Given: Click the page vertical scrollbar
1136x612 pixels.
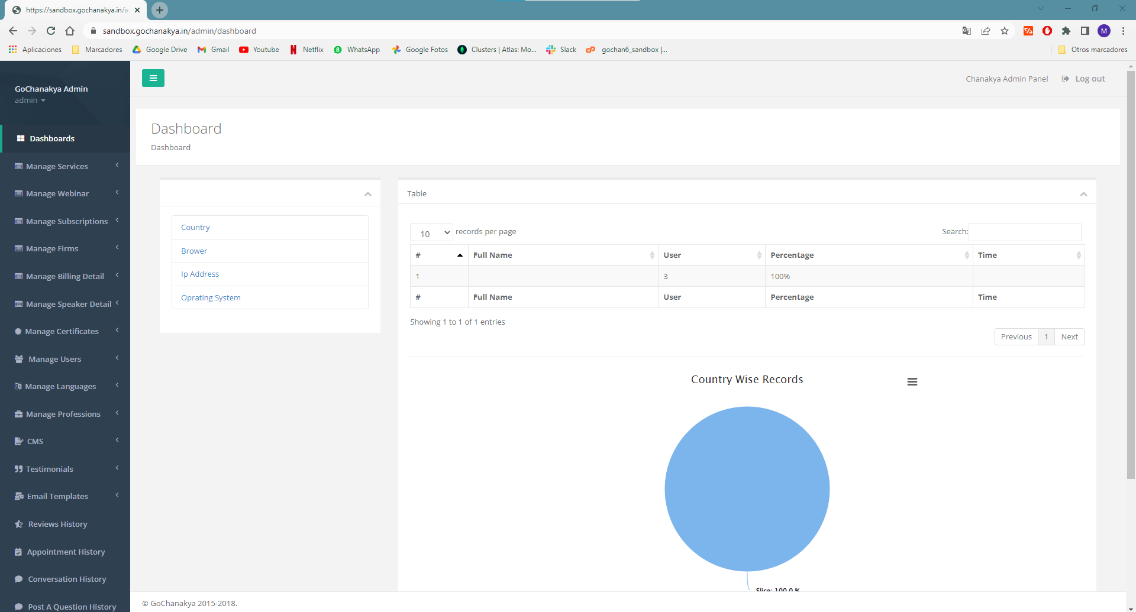Looking at the screenshot, I should [1131, 275].
